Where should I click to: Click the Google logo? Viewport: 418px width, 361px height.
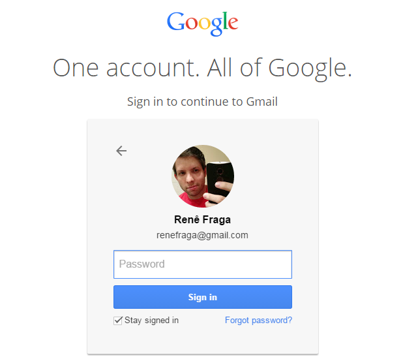coord(202,24)
